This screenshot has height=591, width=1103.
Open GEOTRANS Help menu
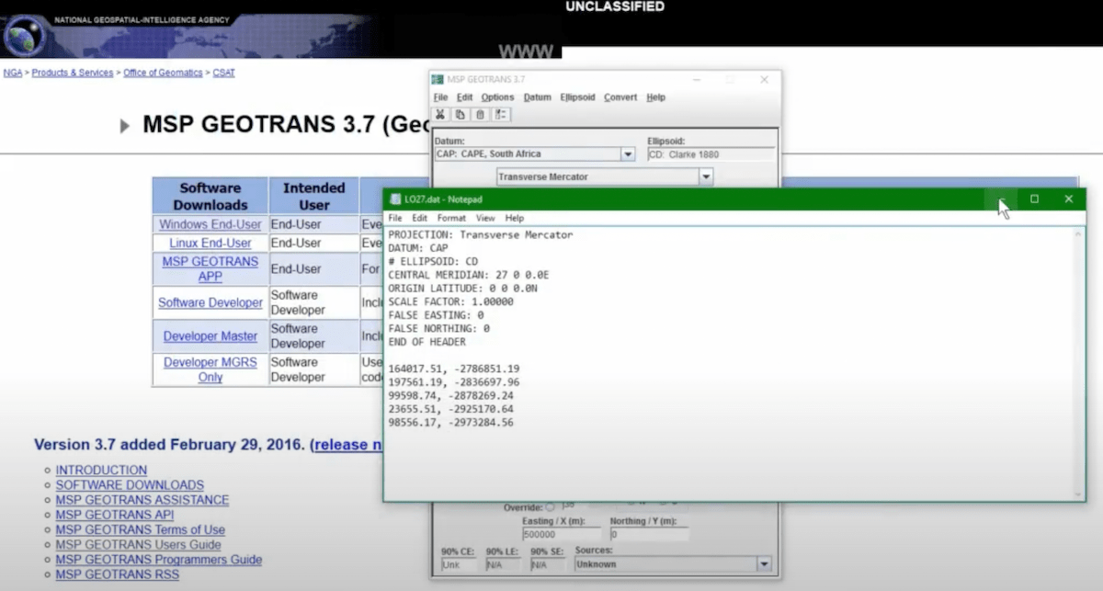[x=655, y=97]
